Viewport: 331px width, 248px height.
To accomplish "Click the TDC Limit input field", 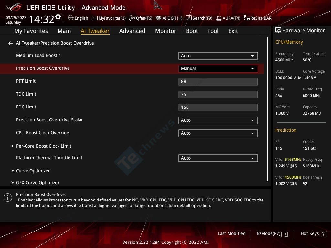I will tap(218, 95).
